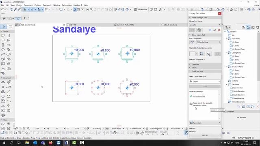Viewport: 260px width, 146px height.
Task: Click the zoom design area magnifier button
Action: (x=199, y=30)
